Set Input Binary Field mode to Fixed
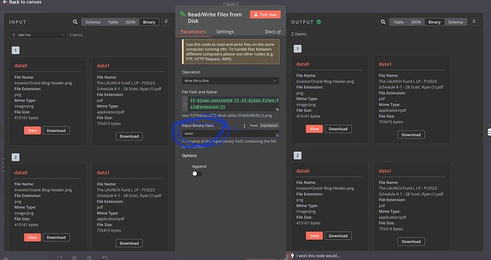This screenshot has width=491, height=260. point(253,125)
